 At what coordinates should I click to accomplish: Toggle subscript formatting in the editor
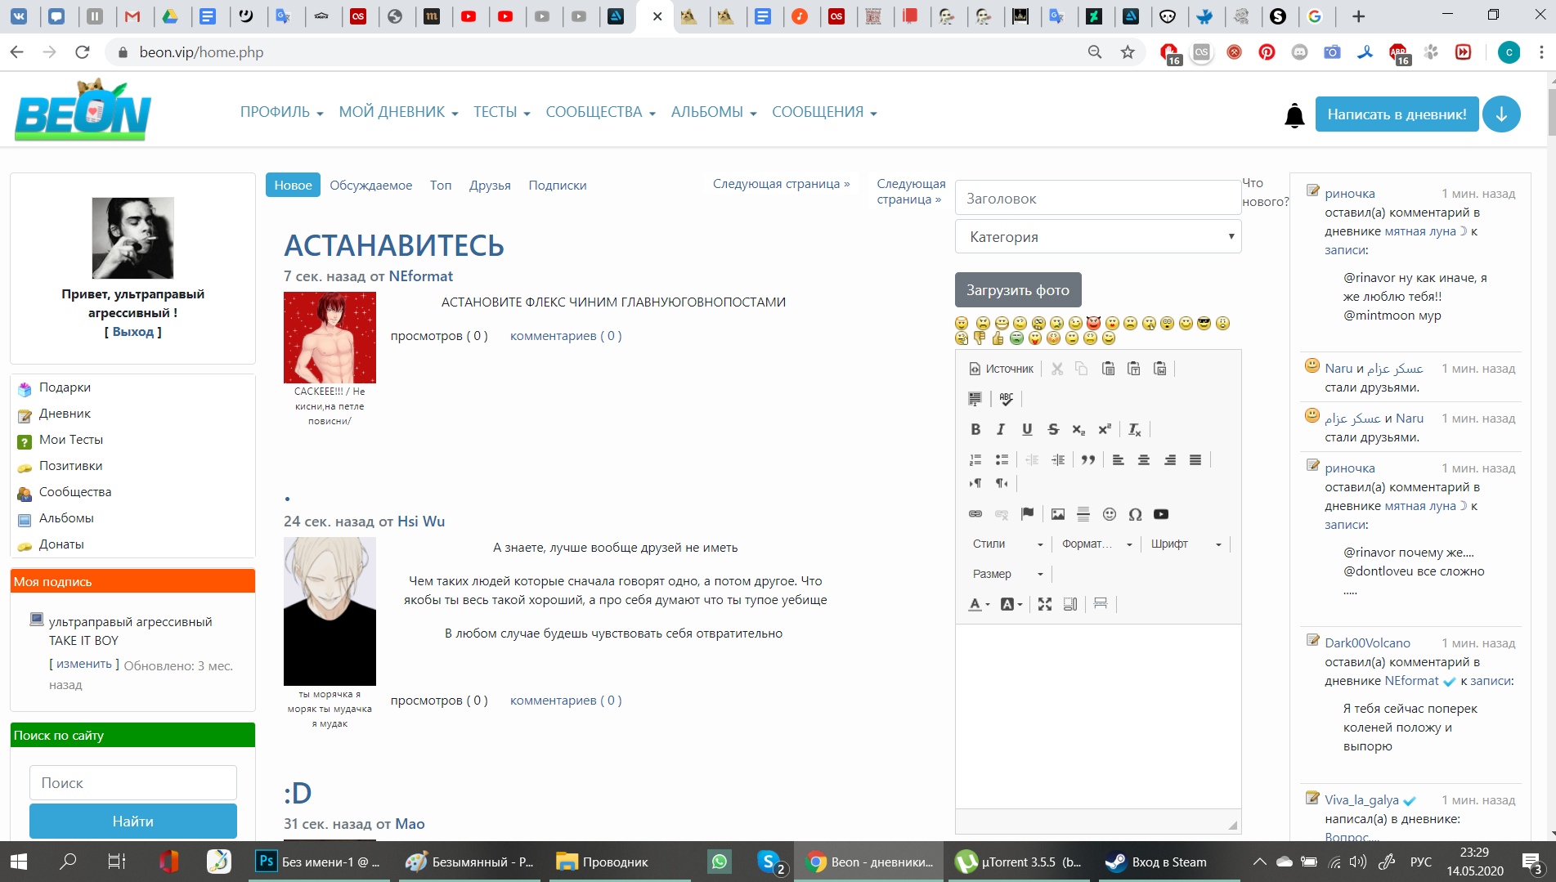click(1078, 429)
